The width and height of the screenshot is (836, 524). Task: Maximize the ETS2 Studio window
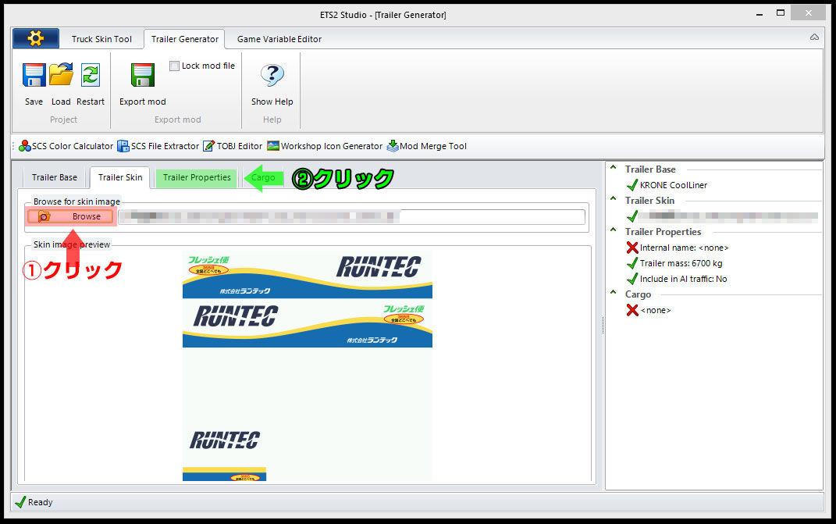pyautogui.click(x=781, y=12)
